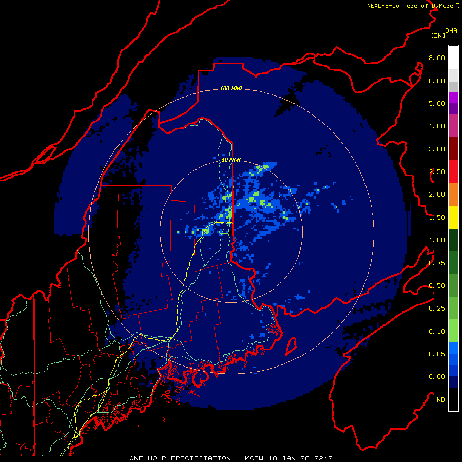Pick the yellow swatch in the color bar

click(453, 217)
